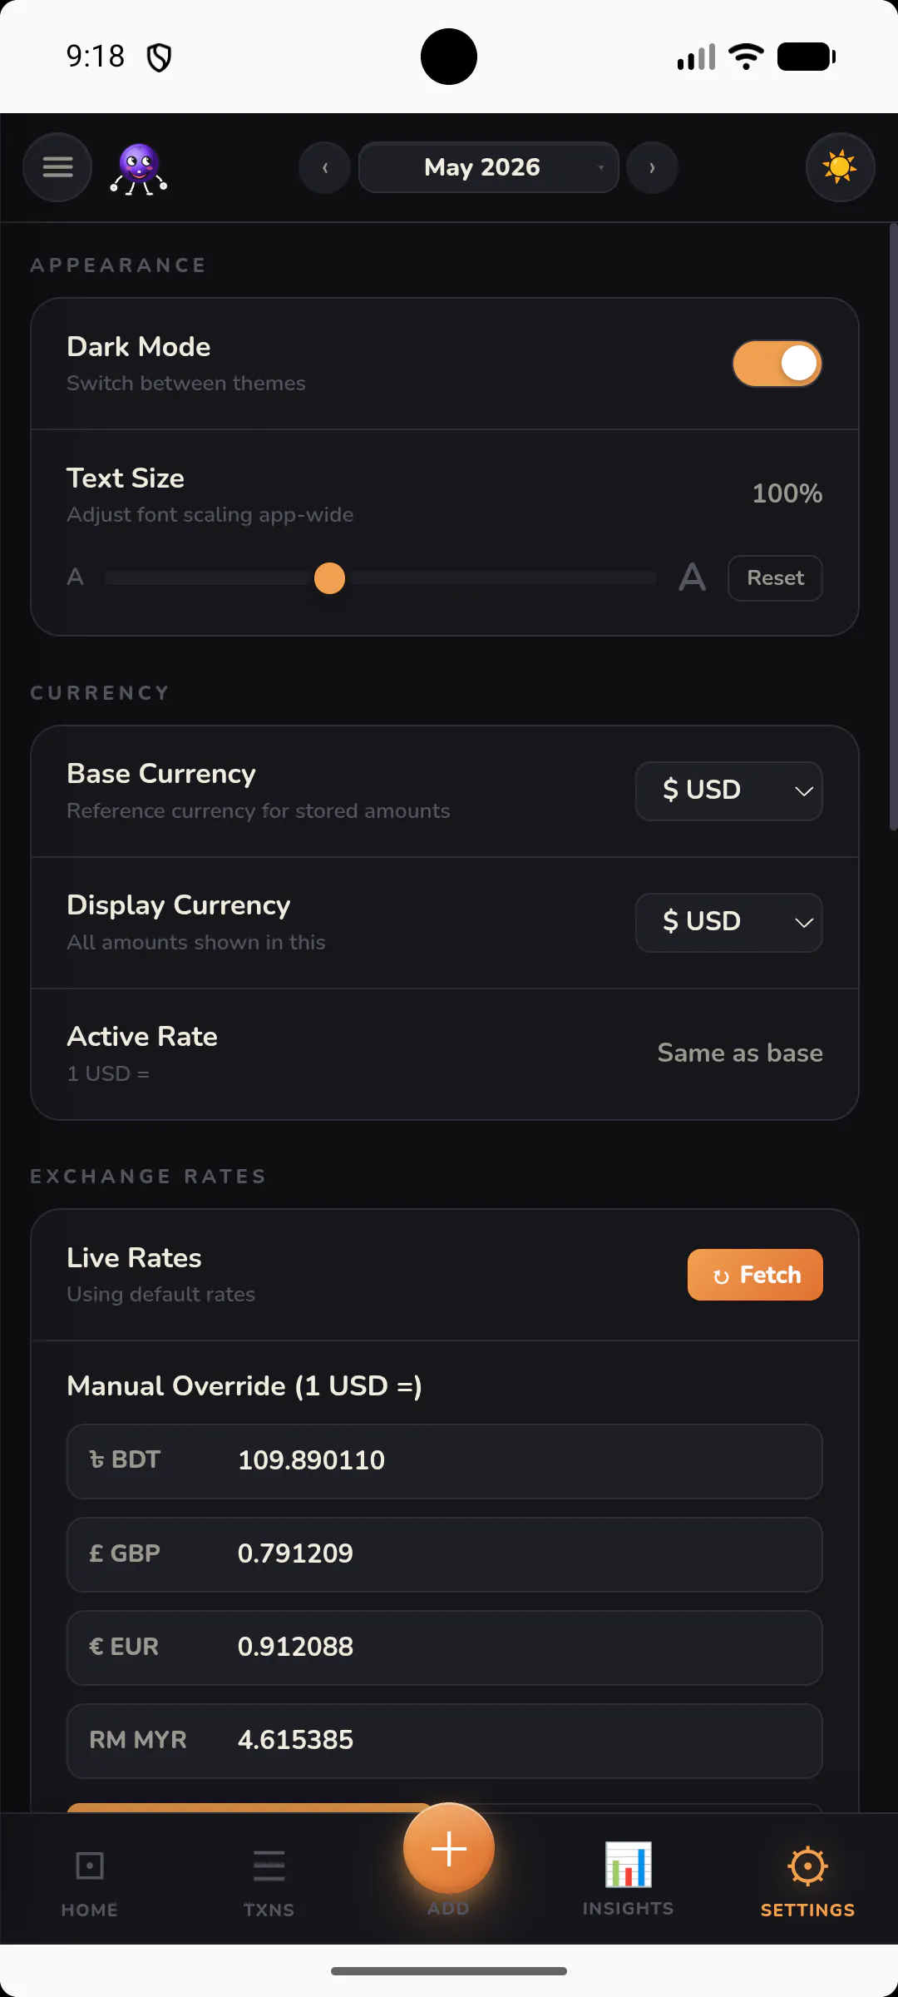
Task: Edit the MYR rate field
Action: point(445,1741)
